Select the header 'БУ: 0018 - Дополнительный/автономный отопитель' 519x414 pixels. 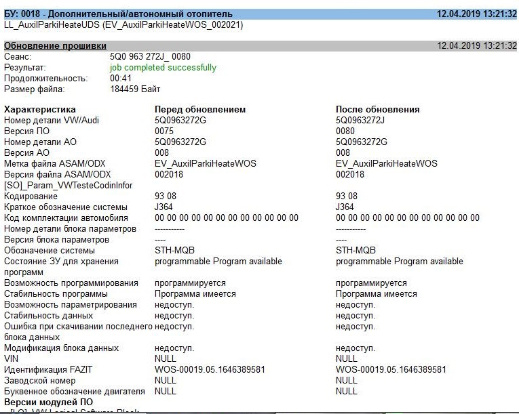tap(118, 14)
